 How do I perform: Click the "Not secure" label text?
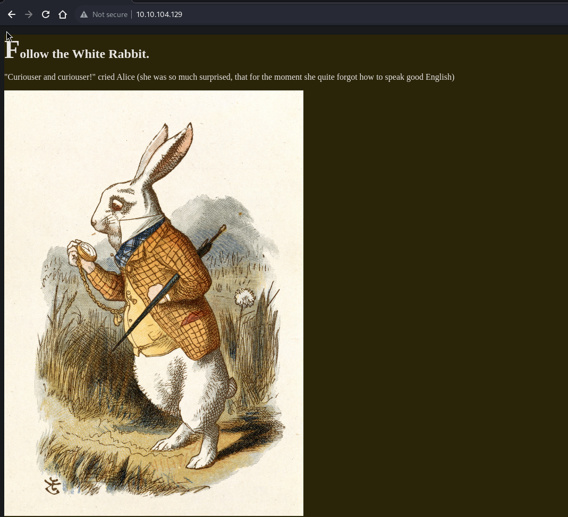coord(110,14)
